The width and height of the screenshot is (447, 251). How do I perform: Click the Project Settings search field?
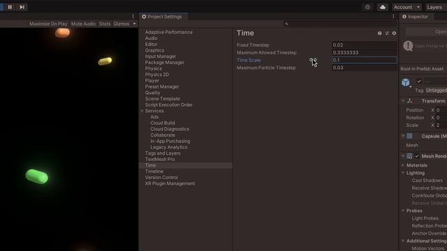click(x=340, y=24)
